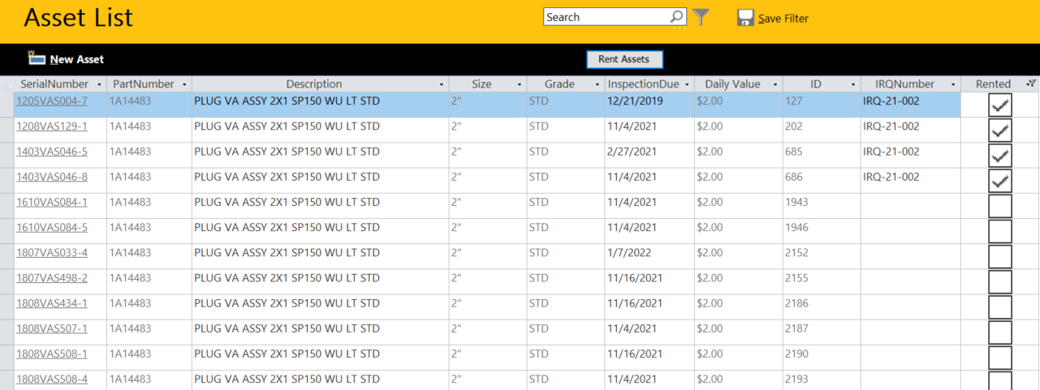This screenshot has width=1040, height=390.
Task: Click the Rent Assets button
Action: click(x=624, y=59)
